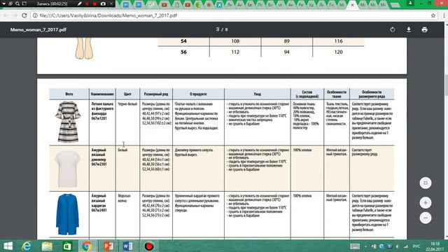Screen dimensions: 448x252
Task: Click size row label '54'
Action: click(183, 41)
